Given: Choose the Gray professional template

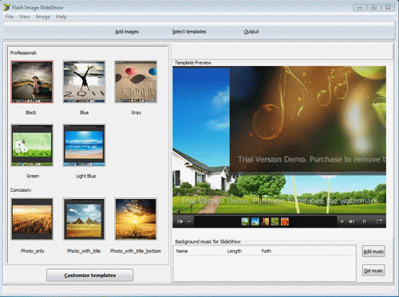Looking at the screenshot, I should [136, 82].
